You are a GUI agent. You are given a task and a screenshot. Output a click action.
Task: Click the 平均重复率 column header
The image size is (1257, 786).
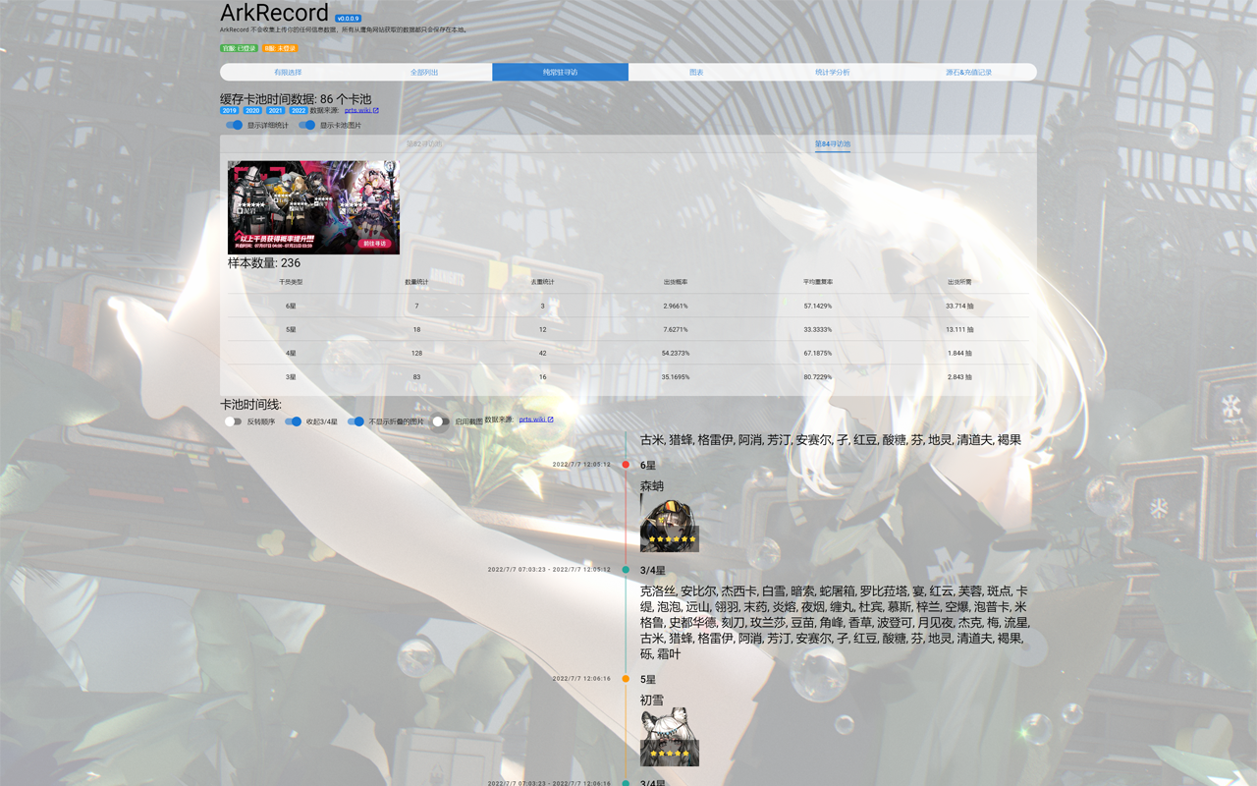coord(818,282)
